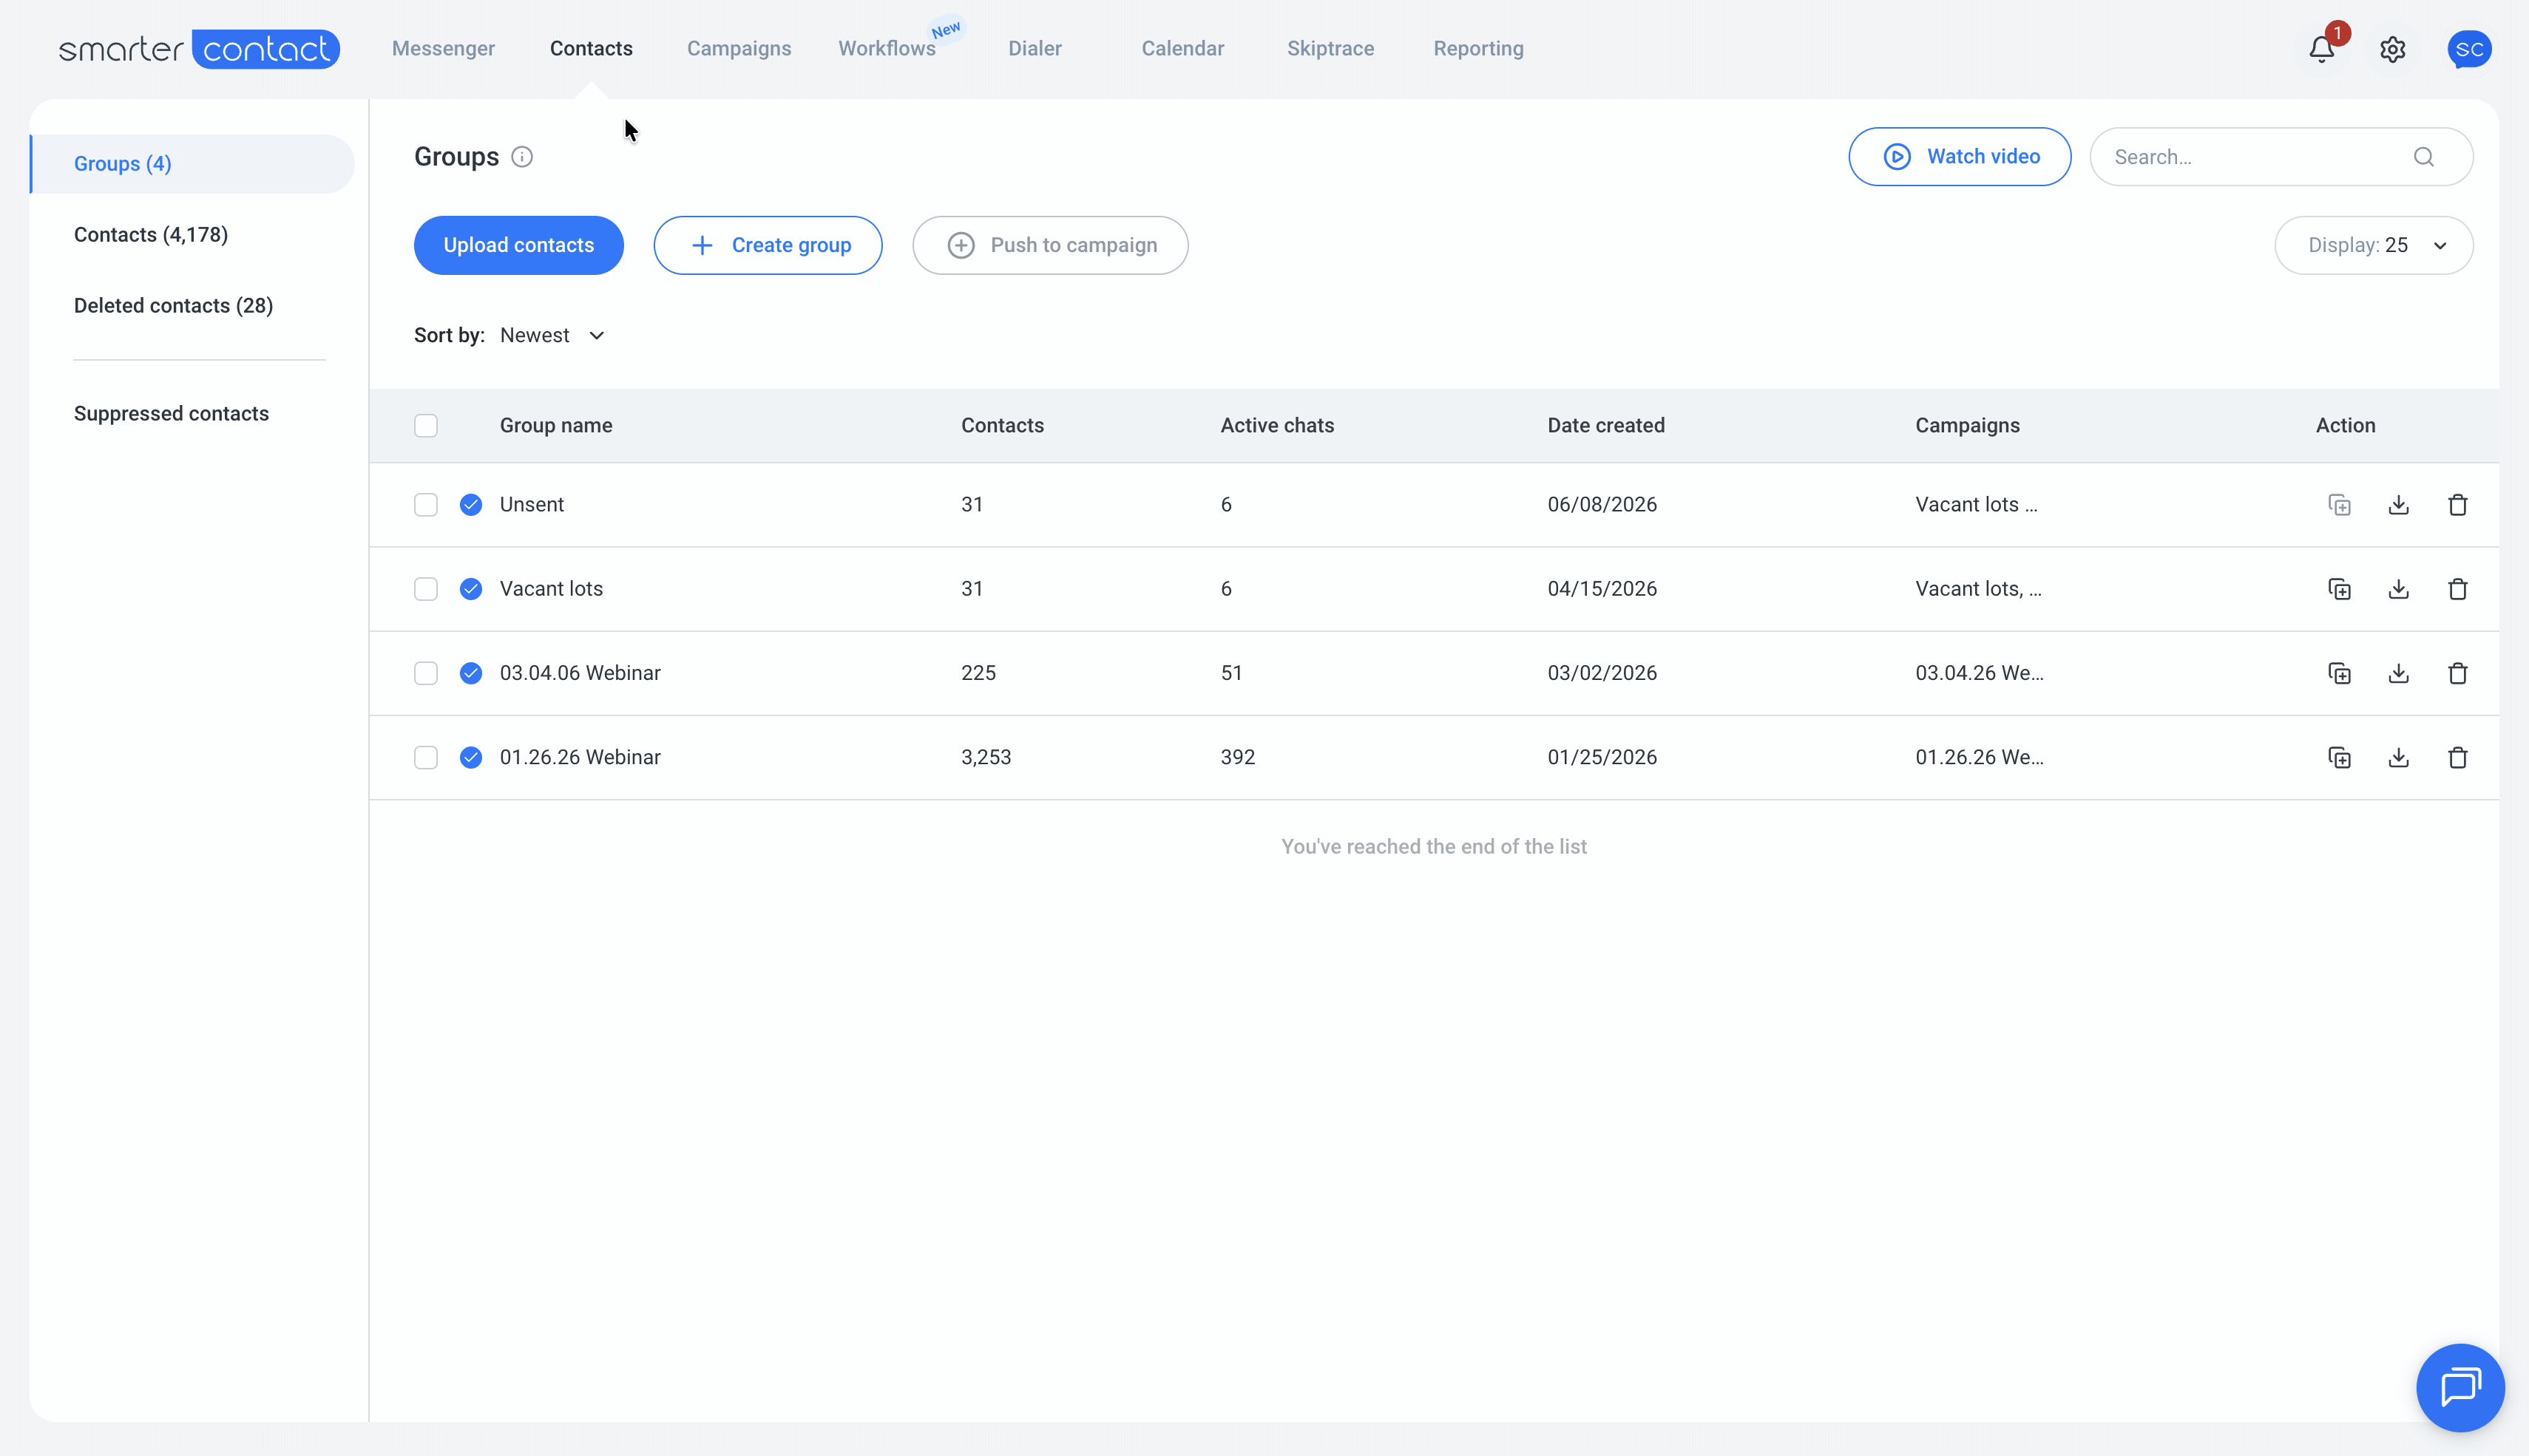Go to the Skiptrace tab
The image size is (2529, 1456).
coord(1330,48)
